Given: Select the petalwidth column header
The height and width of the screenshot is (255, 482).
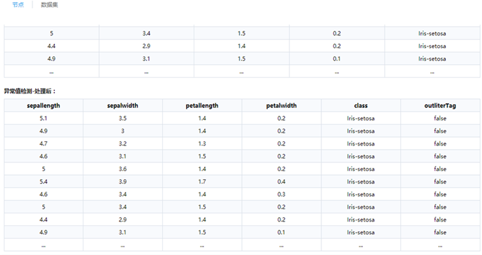Looking at the screenshot, I should click(x=281, y=105).
